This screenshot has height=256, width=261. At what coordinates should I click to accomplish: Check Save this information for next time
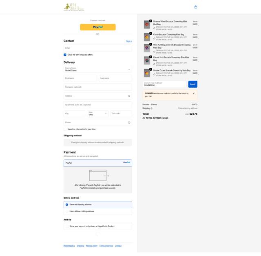[x=65, y=129]
